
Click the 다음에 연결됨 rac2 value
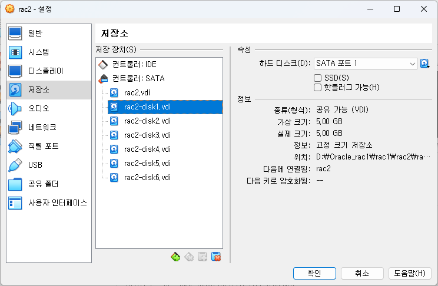tap(323, 169)
